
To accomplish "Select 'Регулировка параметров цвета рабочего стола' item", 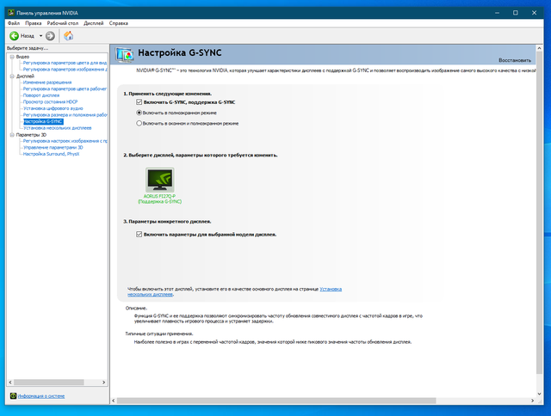I will (x=65, y=89).
